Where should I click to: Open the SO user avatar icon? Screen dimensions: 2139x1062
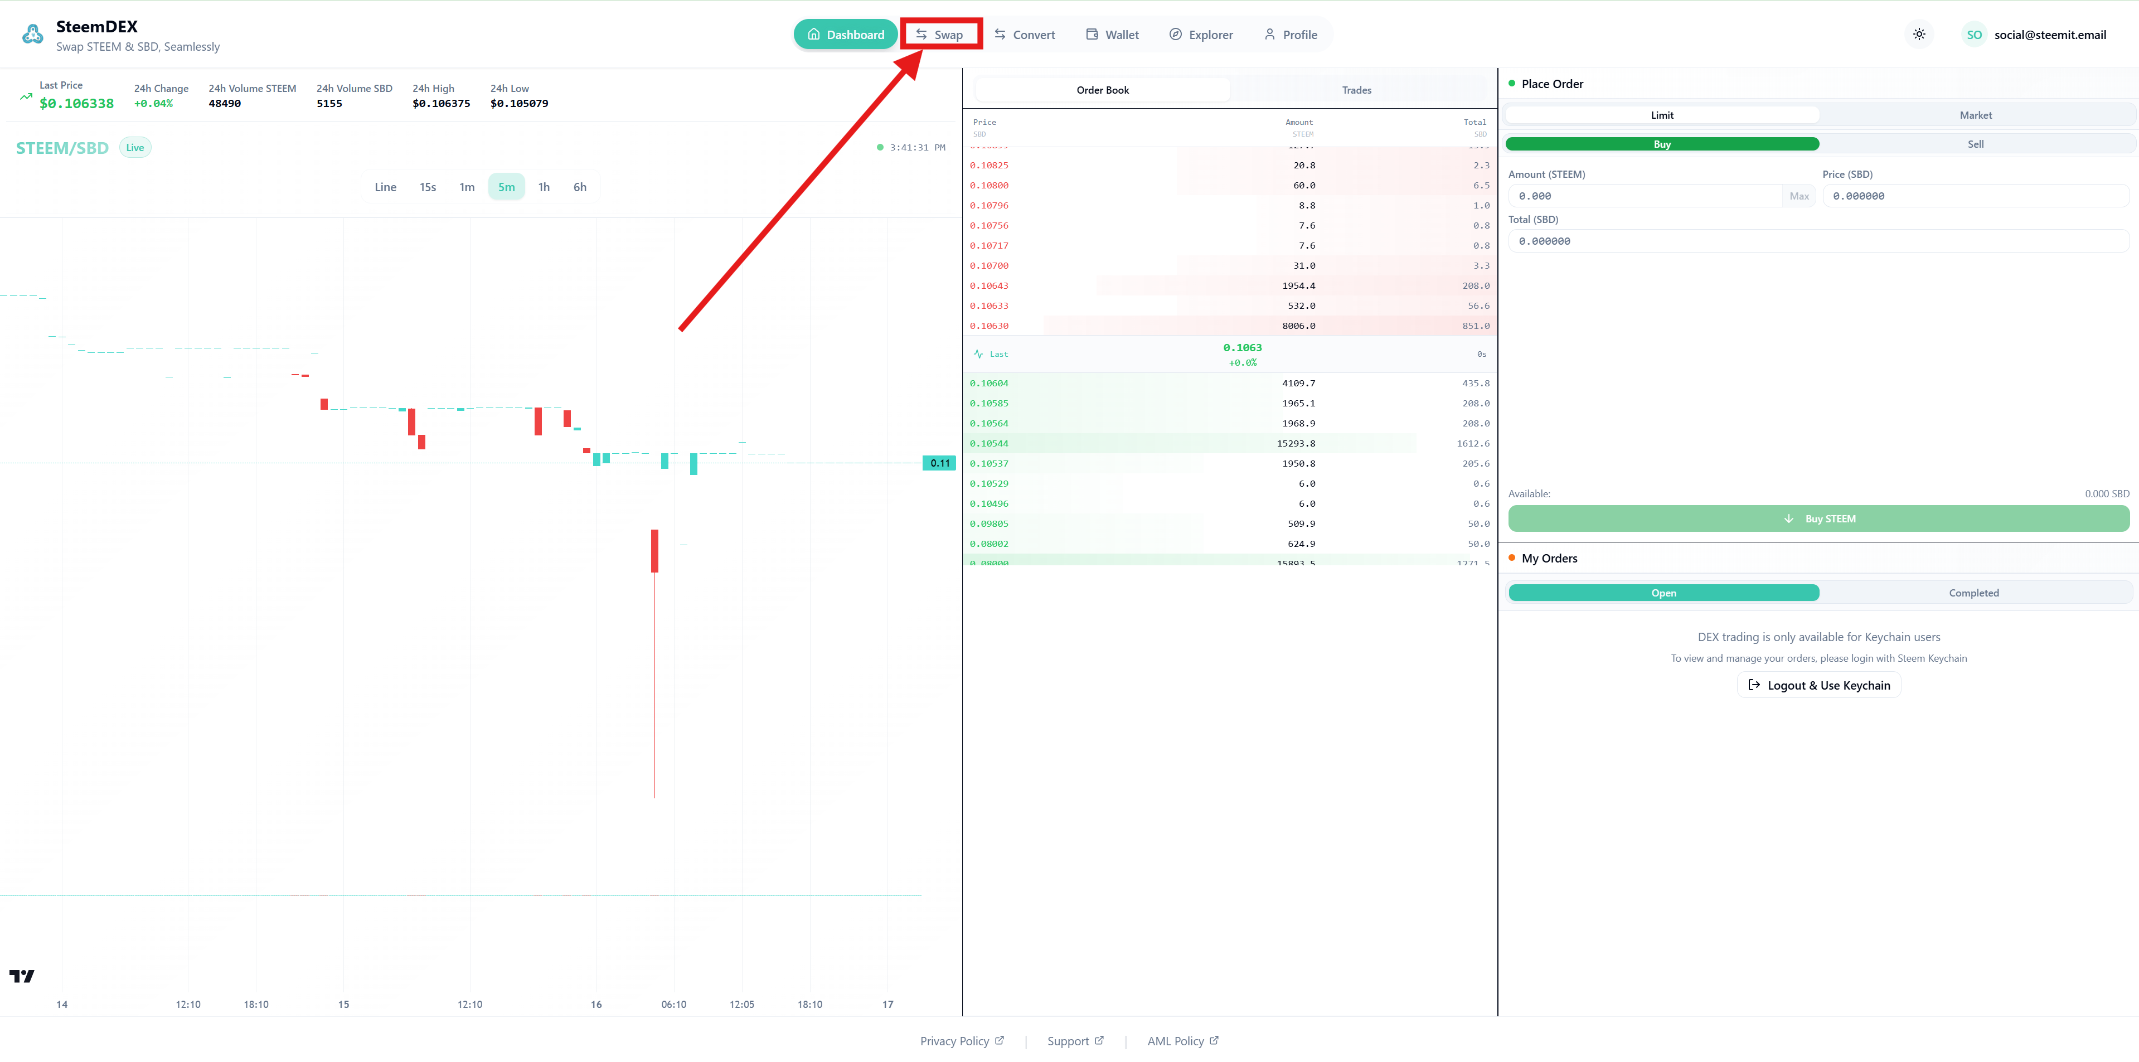click(1974, 34)
